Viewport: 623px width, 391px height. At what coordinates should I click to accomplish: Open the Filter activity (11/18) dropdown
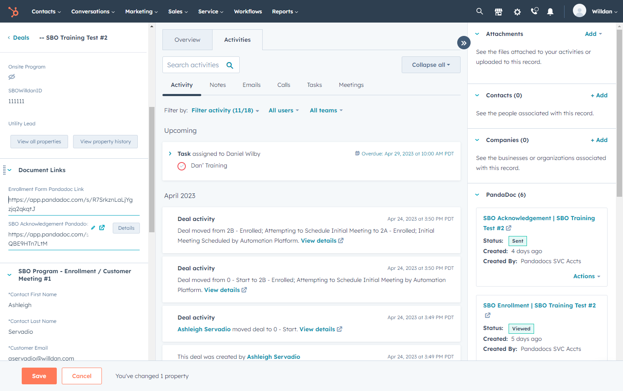225,110
